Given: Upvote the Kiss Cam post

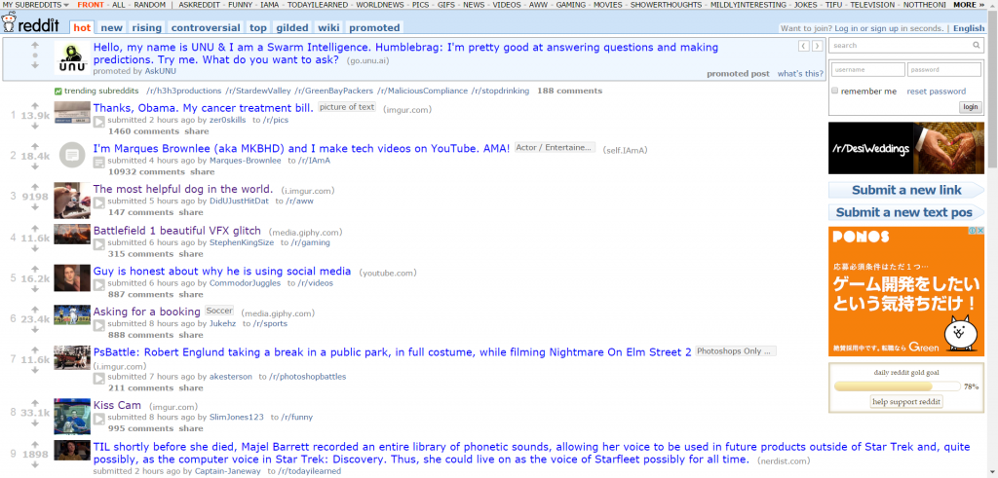Looking at the screenshot, I should point(35,402).
